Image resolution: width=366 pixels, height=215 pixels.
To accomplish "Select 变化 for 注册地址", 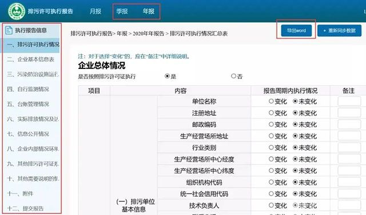I will (x=271, y=113).
